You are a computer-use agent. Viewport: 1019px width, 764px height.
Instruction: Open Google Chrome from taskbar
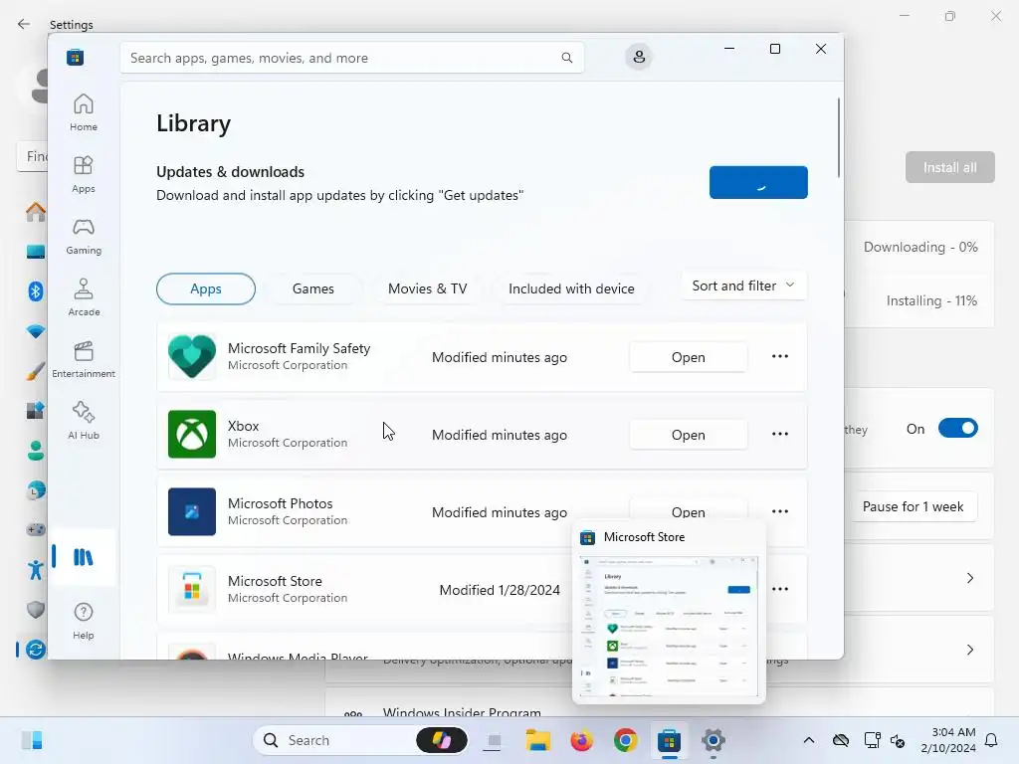(x=625, y=740)
